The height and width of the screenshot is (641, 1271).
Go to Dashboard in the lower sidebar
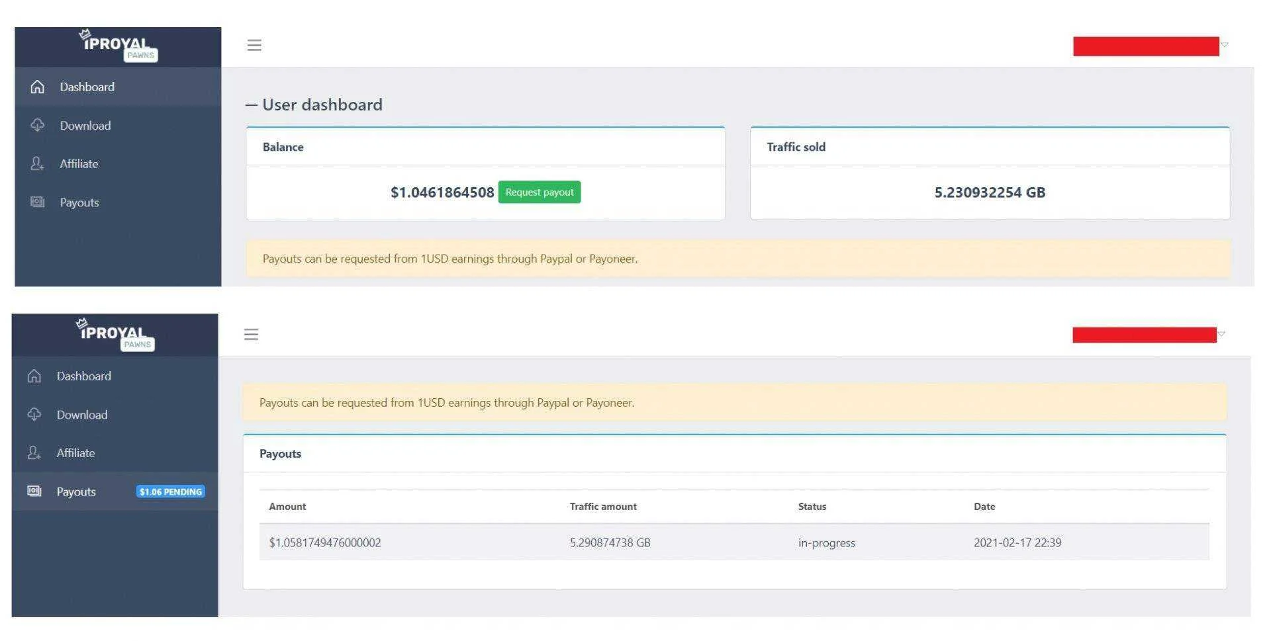pos(115,376)
